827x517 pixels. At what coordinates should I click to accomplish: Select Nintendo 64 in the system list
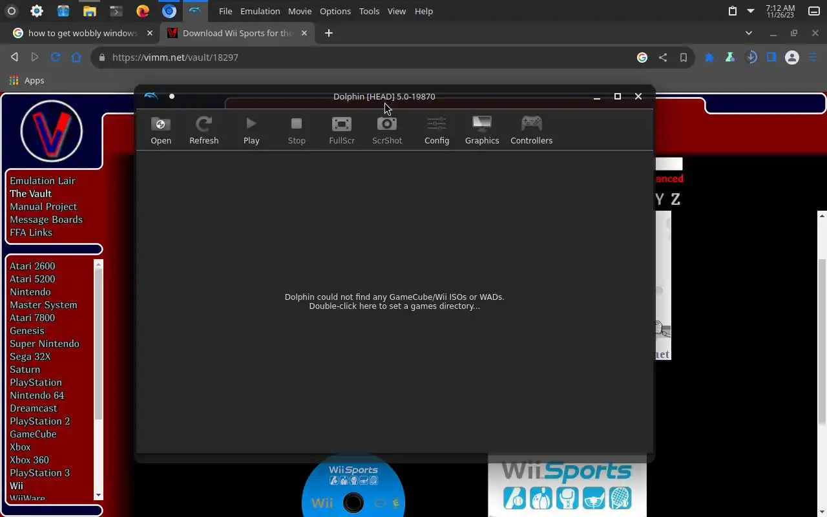(37, 396)
